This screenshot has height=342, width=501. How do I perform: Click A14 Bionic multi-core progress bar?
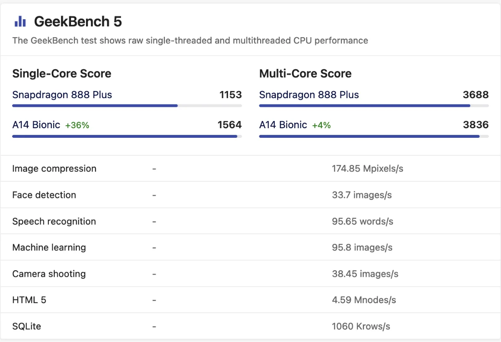[x=374, y=136]
